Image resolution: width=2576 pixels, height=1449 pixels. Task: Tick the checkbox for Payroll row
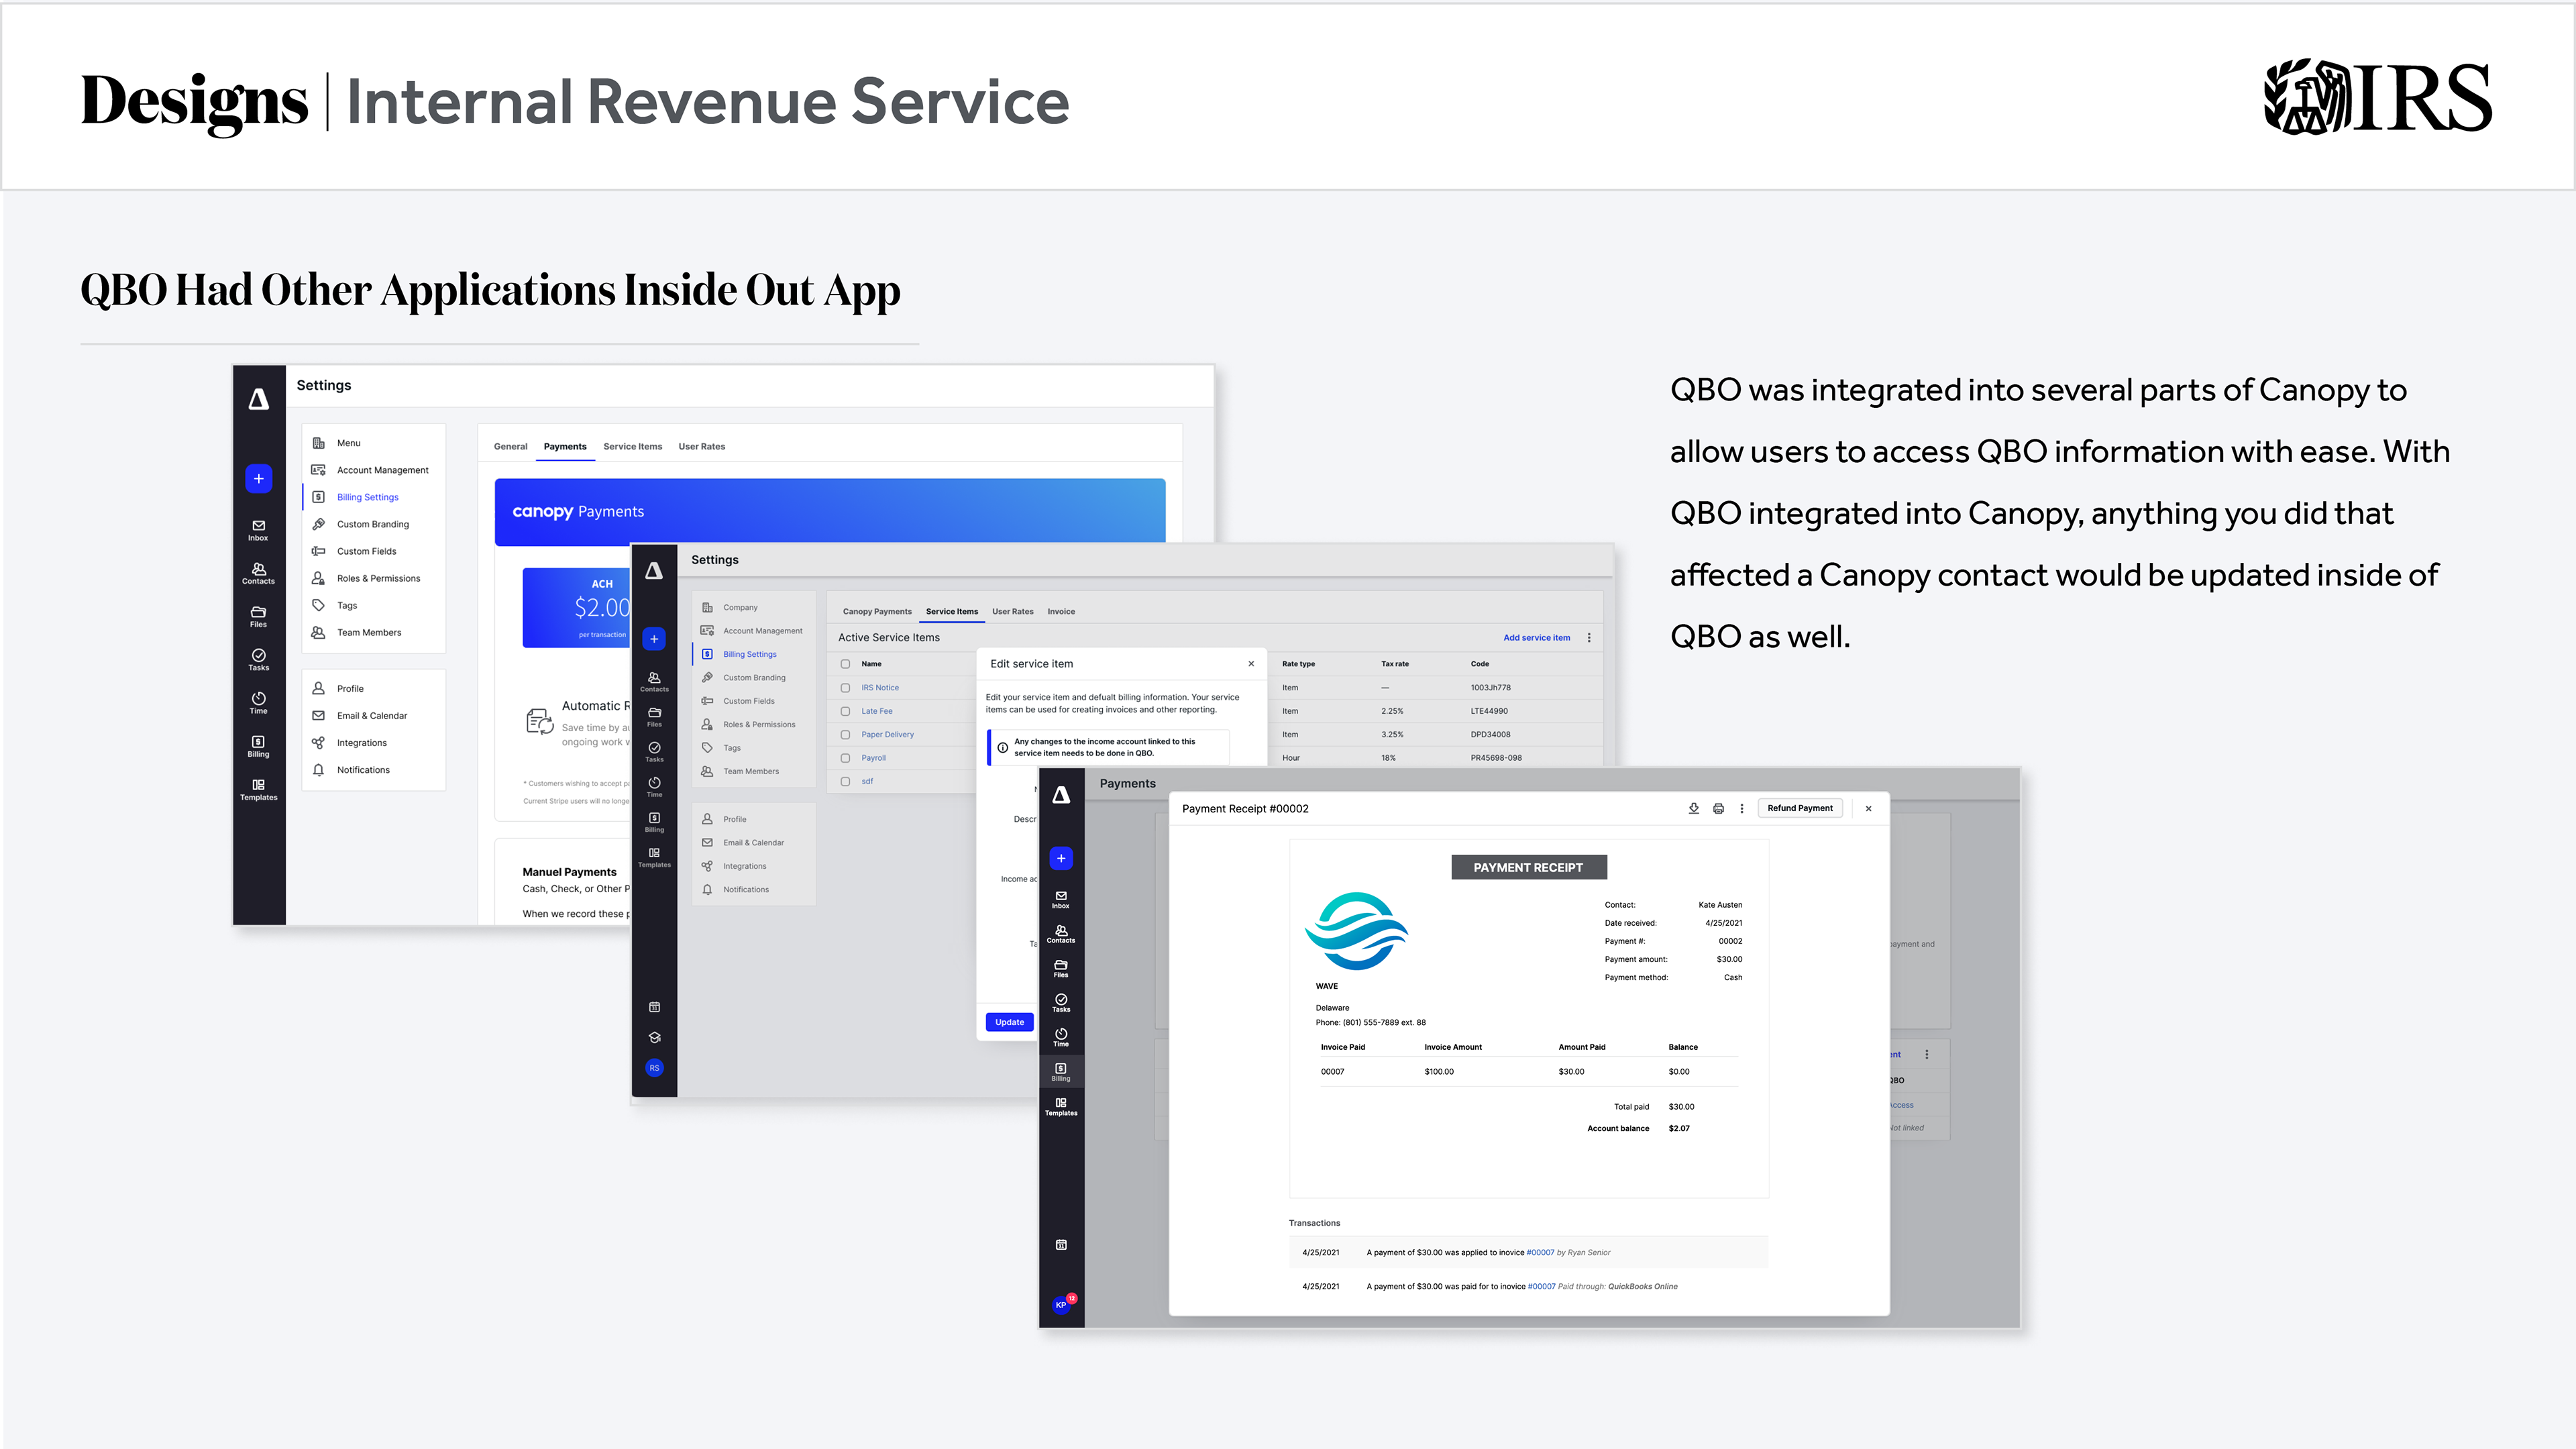[845, 758]
